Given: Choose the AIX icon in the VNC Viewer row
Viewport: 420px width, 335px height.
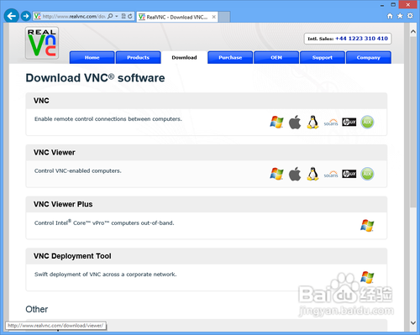Looking at the screenshot, I should tap(367, 174).
